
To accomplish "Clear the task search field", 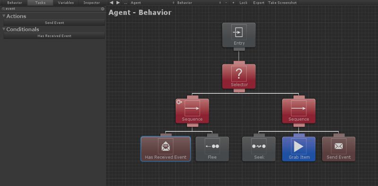I will tap(103, 8).
